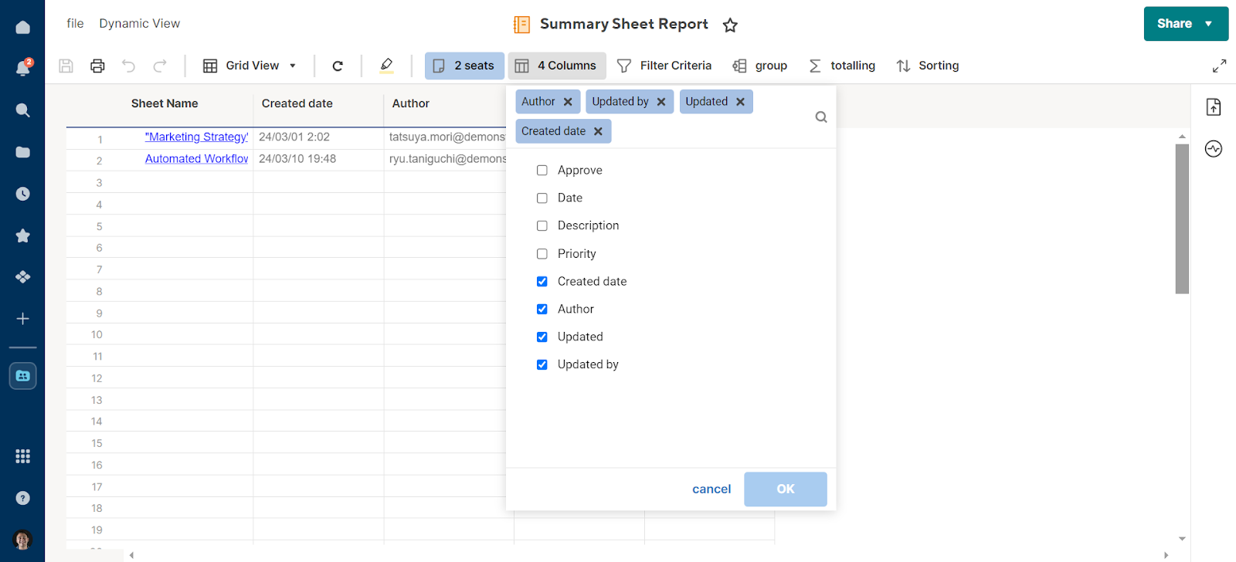
Task: Click OK in the column picker
Action: (x=786, y=489)
